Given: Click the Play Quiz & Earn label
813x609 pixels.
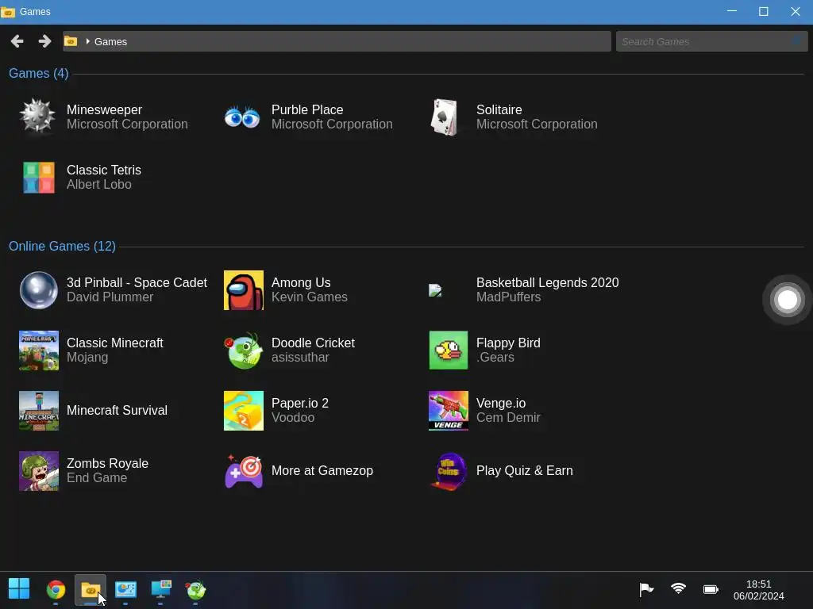Looking at the screenshot, I should click(525, 470).
